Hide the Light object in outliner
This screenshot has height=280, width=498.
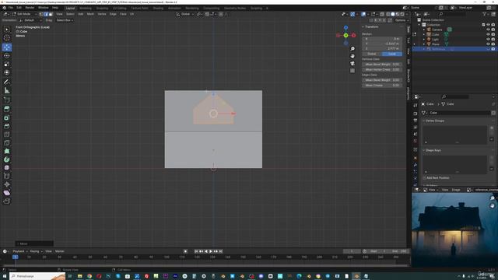[488, 40]
